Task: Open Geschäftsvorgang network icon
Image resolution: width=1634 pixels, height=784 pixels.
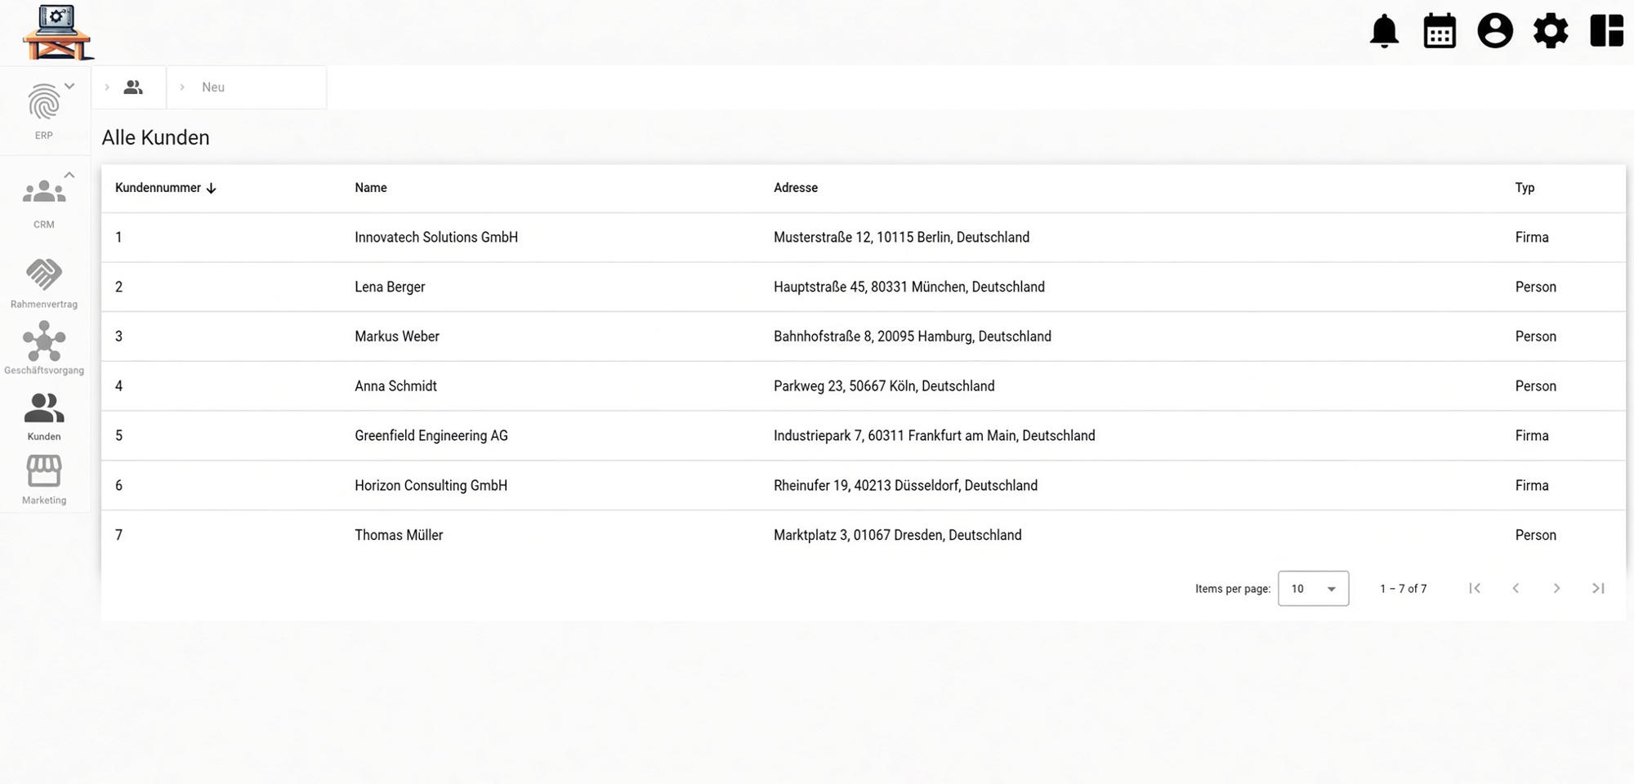Action: (44, 341)
